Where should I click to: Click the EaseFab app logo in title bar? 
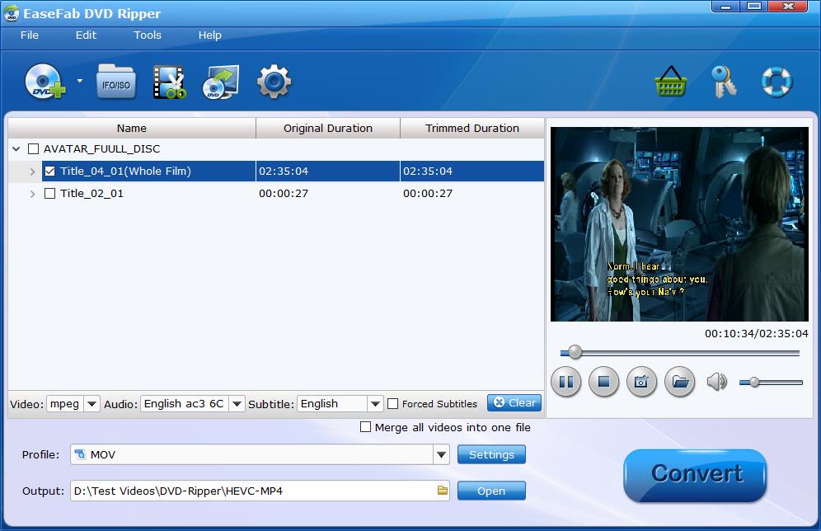(11, 13)
